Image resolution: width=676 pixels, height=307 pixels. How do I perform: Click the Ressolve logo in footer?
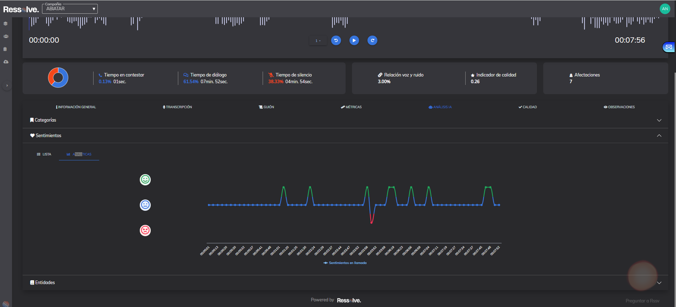pos(349,300)
